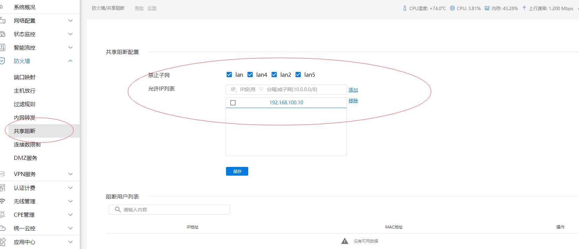The width and height of the screenshot is (579, 249).
Task: Click the wireless management Wi-Fi icon
Action: 2,201
